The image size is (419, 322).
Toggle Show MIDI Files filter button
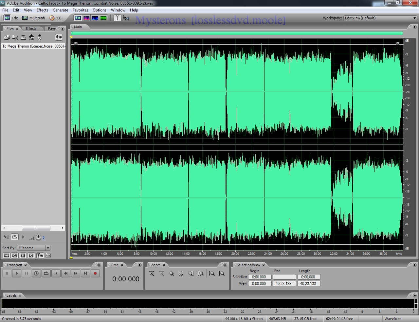31,255
